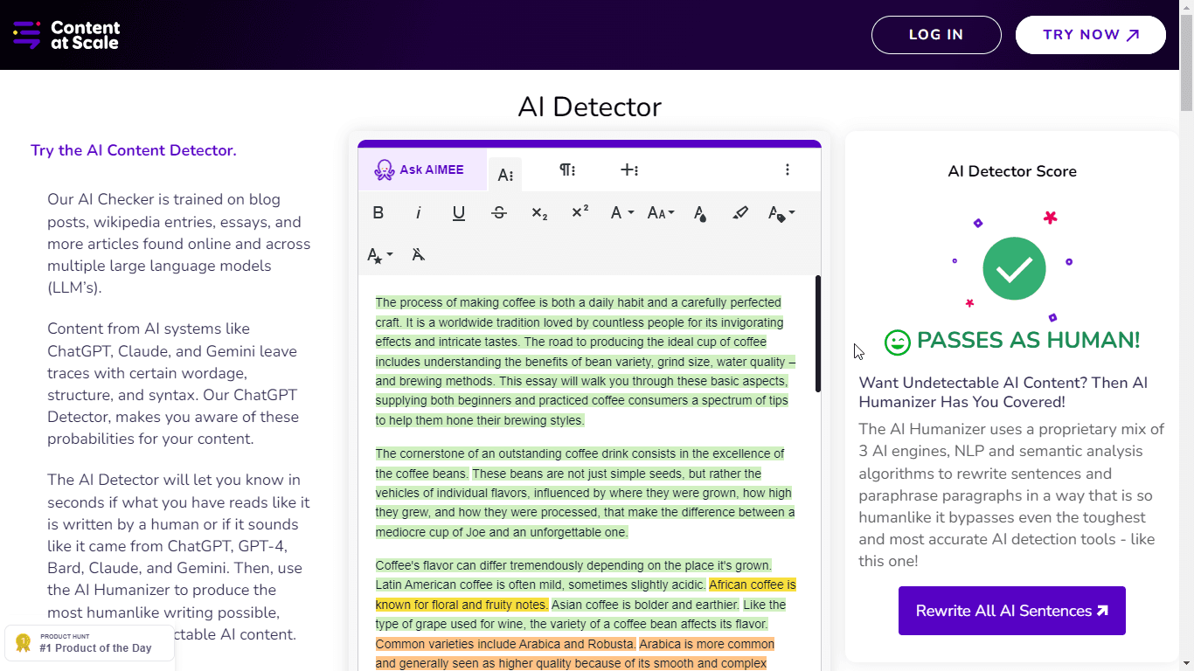Click the Ask AIMEE octopus button
1194x671 pixels.
coord(420,169)
